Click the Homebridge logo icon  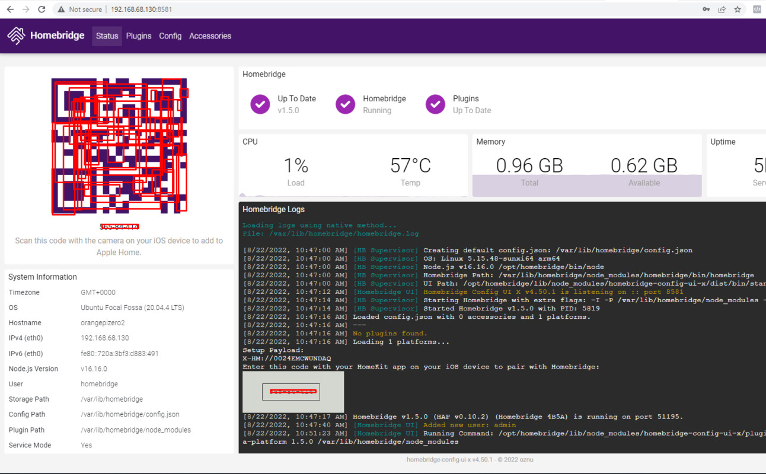(x=16, y=36)
